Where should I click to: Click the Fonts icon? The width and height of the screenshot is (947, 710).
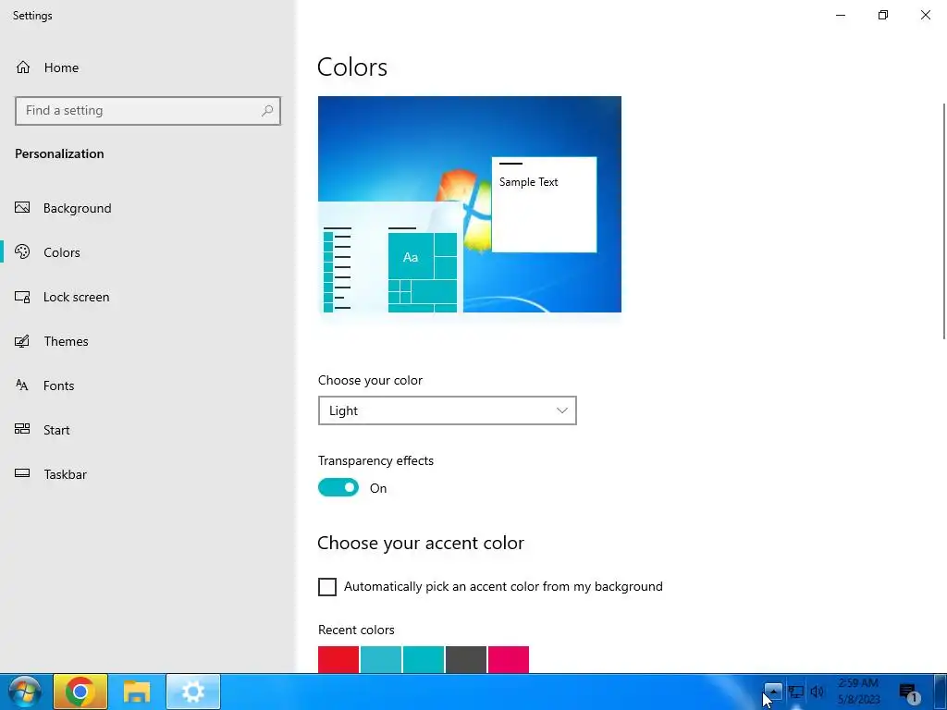coord(22,386)
